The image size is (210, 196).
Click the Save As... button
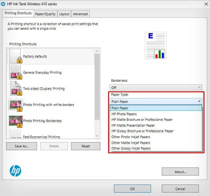(22, 146)
